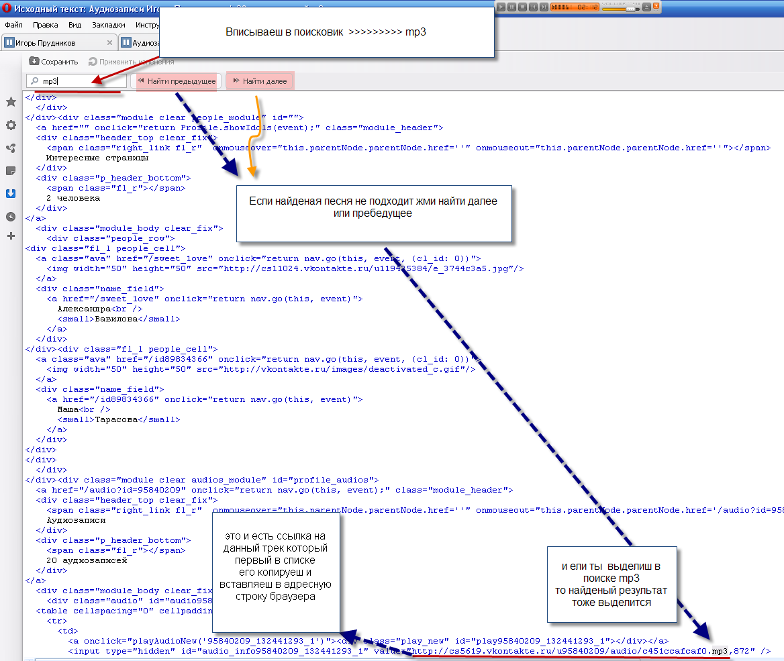Click href="/audio?id=95840209" in source
784x661 pixels.
pos(119,490)
